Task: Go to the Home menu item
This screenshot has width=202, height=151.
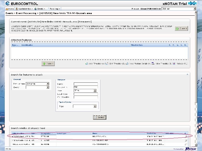Action: click(x=10, y=9)
